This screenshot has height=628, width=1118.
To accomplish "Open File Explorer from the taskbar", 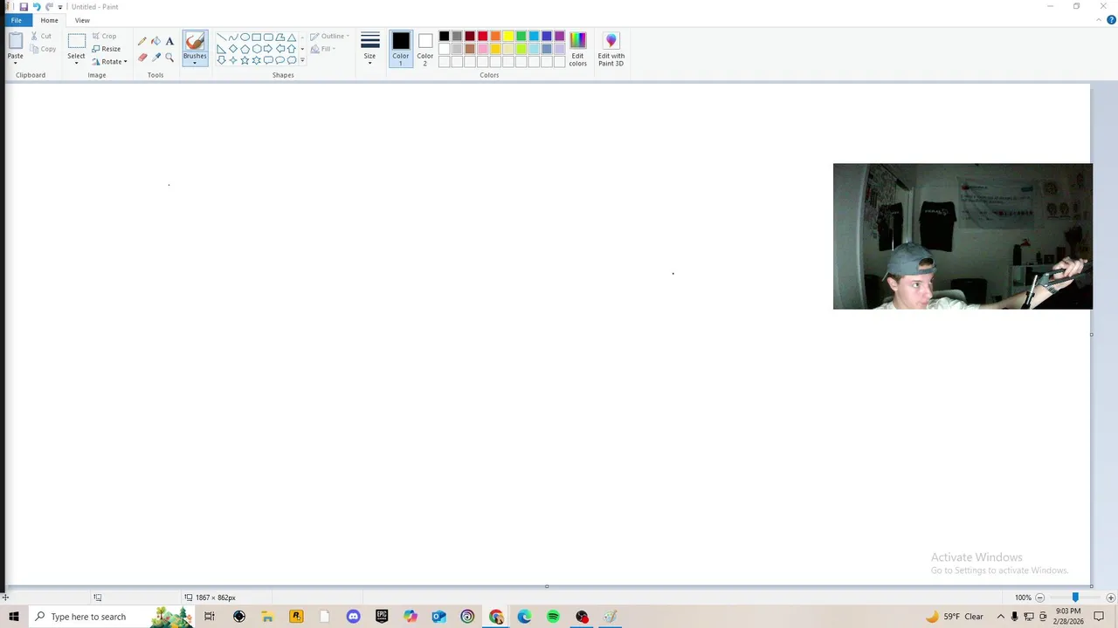I will (x=267, y=617).
